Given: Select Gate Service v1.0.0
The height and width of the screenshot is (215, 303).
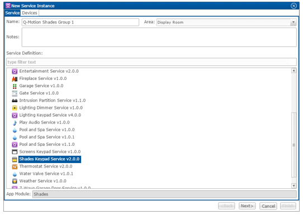Looking at the screenshot, I should 39,93.
